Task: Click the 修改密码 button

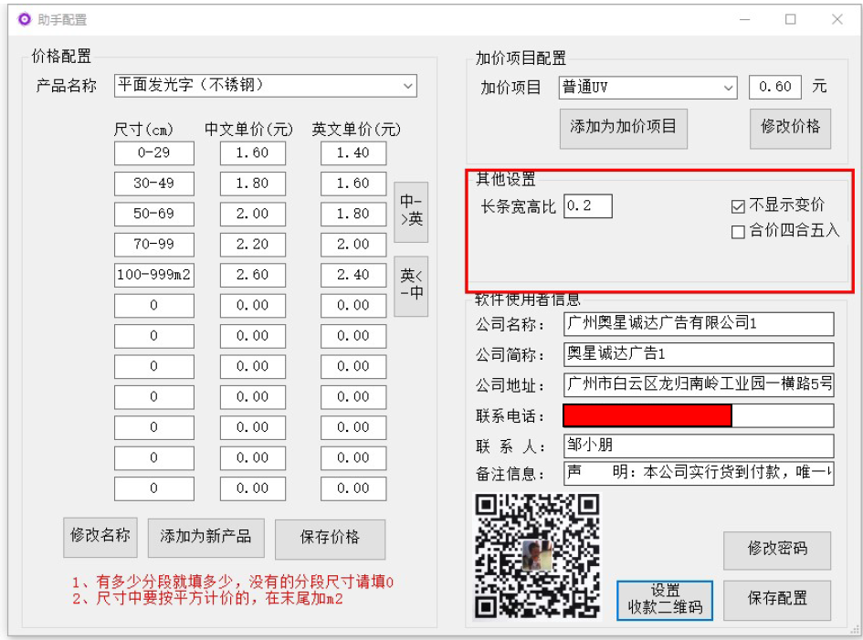Action: pos(777,550)
